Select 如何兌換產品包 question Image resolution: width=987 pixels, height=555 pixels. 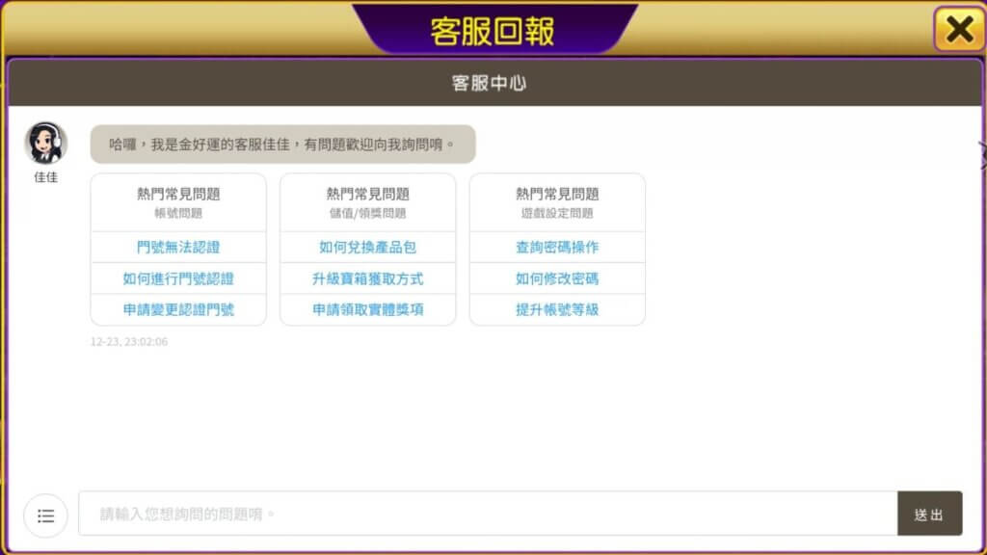[x=367, y=248]
